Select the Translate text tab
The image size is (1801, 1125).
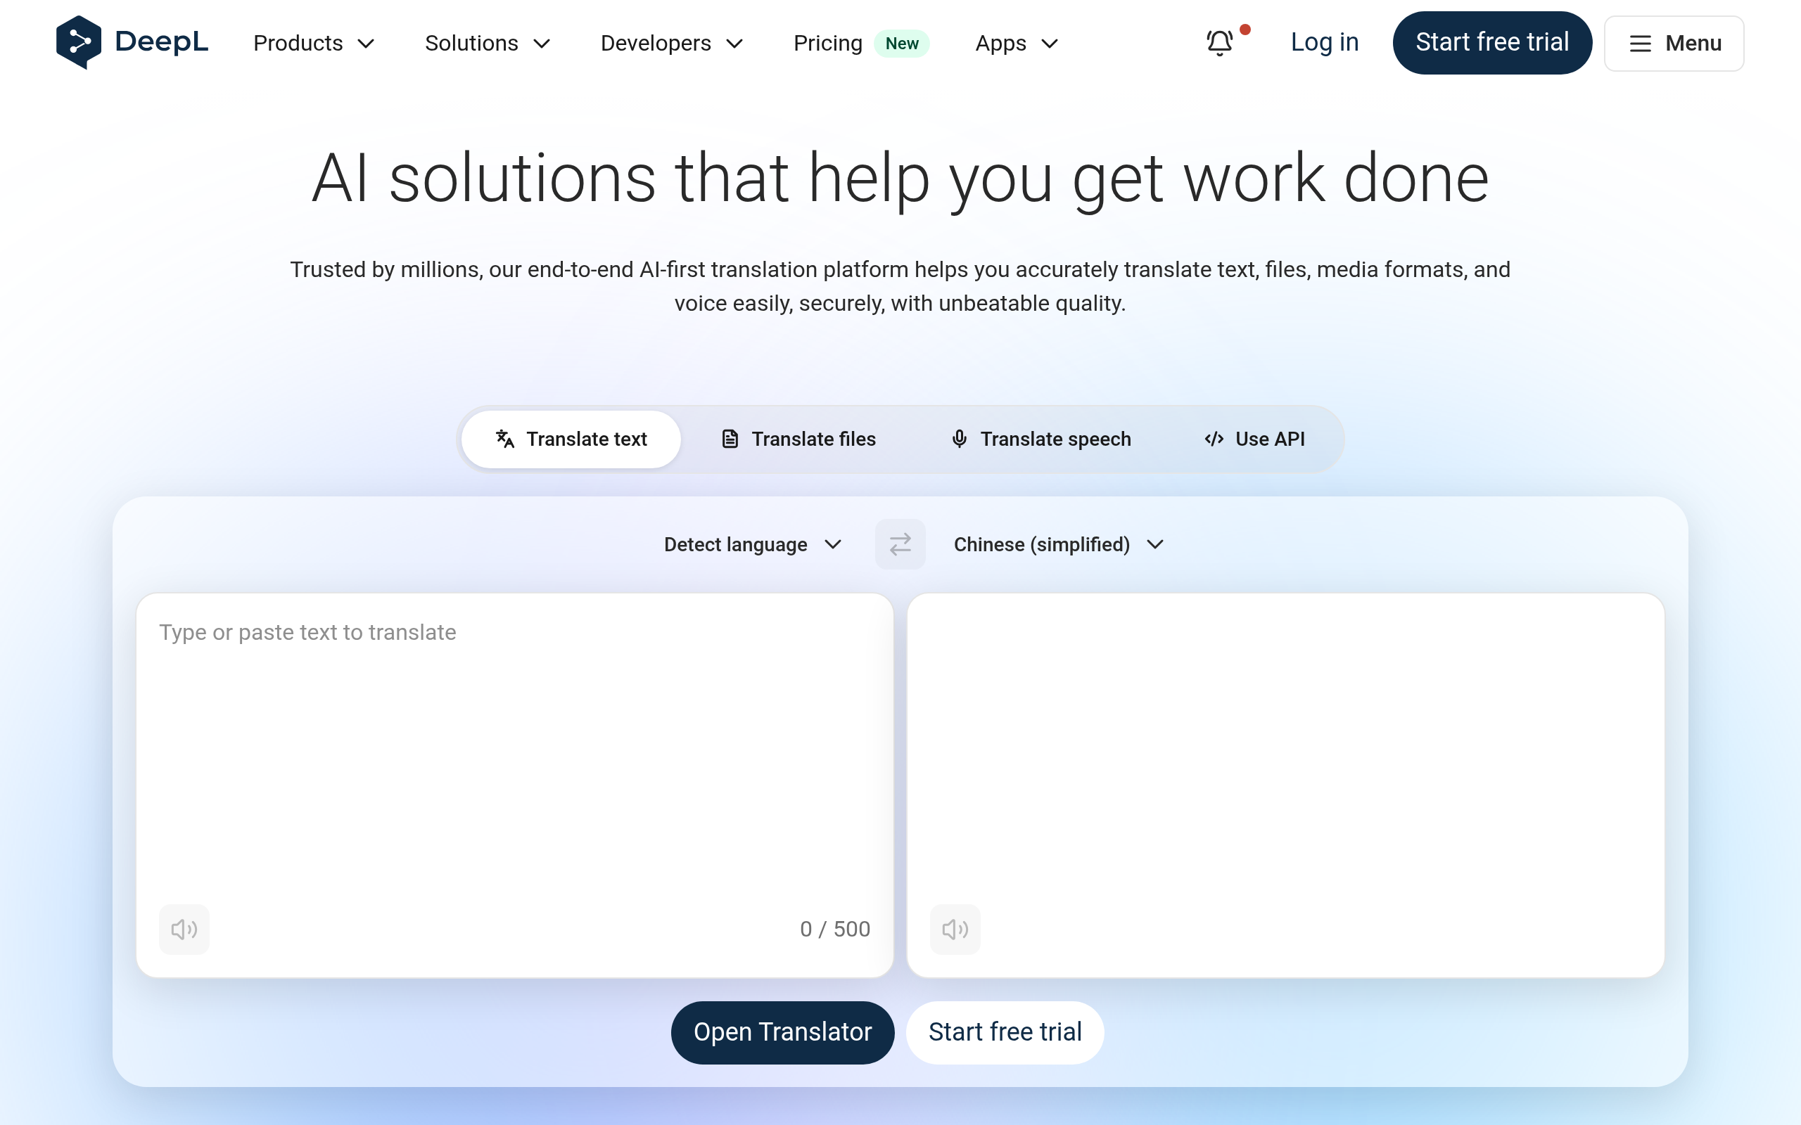click(571, 439)
